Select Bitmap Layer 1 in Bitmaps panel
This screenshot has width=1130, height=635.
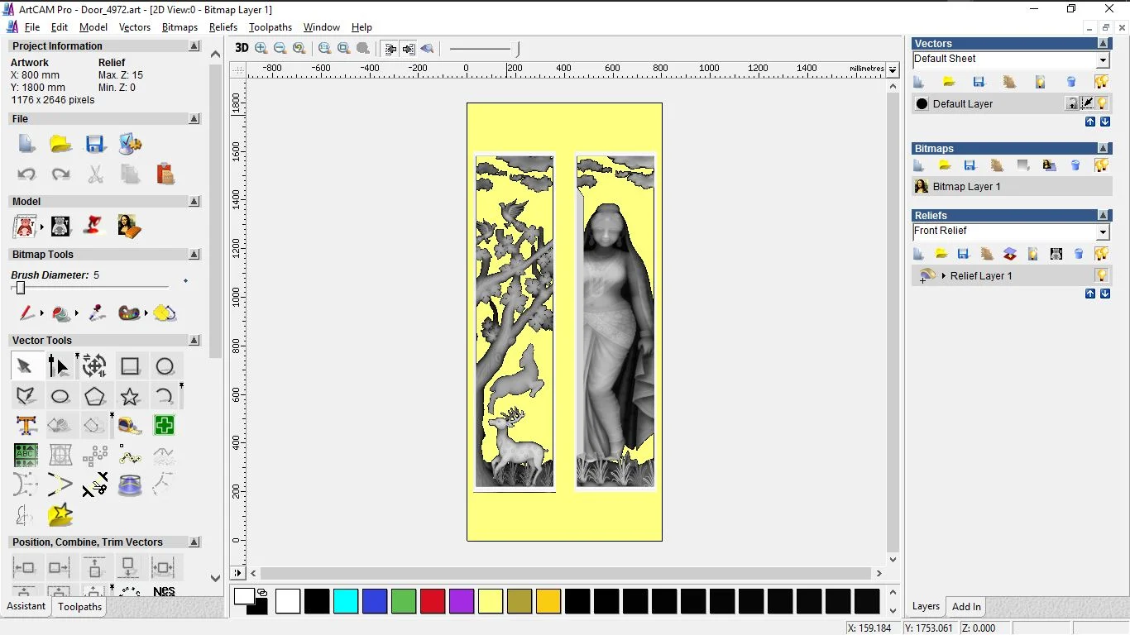click(966, 187)
